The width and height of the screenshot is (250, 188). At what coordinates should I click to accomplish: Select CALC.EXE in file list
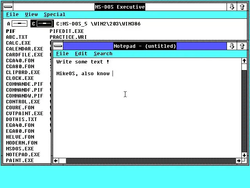(x=18, y=43)
